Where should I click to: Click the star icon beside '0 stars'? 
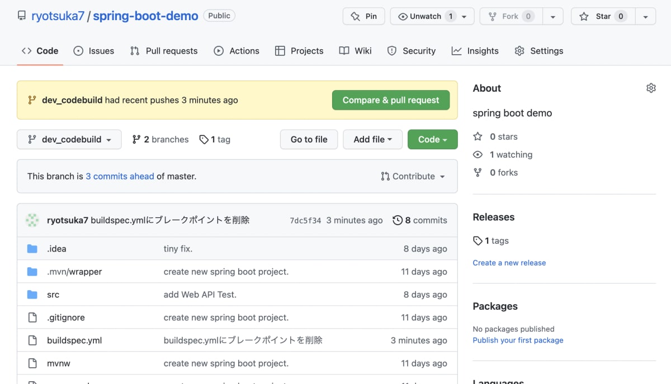pos(478,136)
